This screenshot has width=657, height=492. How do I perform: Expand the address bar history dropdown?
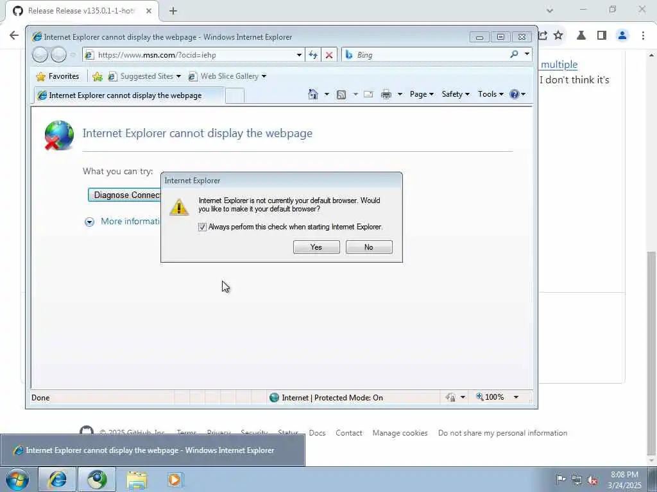click(x=299, y=55)
